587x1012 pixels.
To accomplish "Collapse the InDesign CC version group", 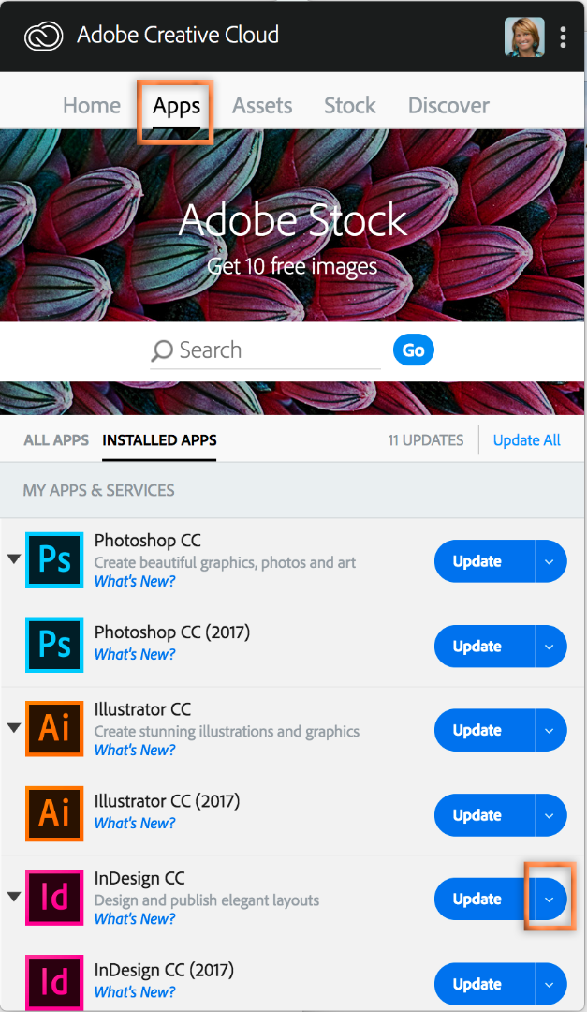I will pyautogui.click(x=13, y=897).
